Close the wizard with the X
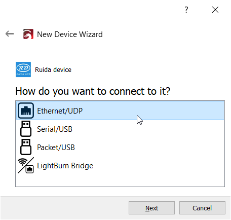This screenshot has height=220, width=231. (215, 10)
